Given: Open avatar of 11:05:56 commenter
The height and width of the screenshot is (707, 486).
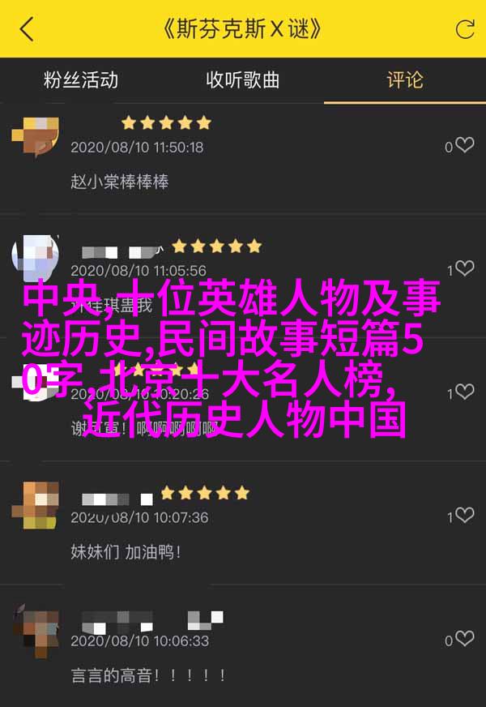Looking at the screenshot, I should click(x=36, y=258).
